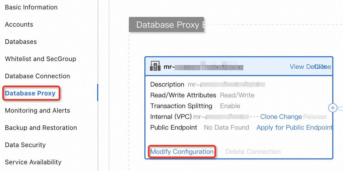Click the Release link
This screenshot has width=343, height=171.
pos(315,117)
